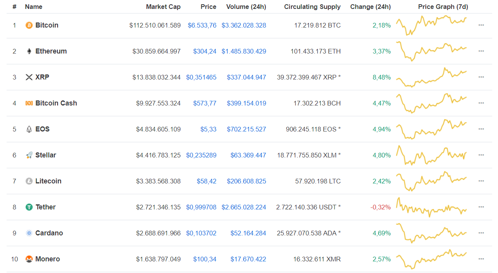
Task: Click XRP's price link
Action: coord(201,77)
